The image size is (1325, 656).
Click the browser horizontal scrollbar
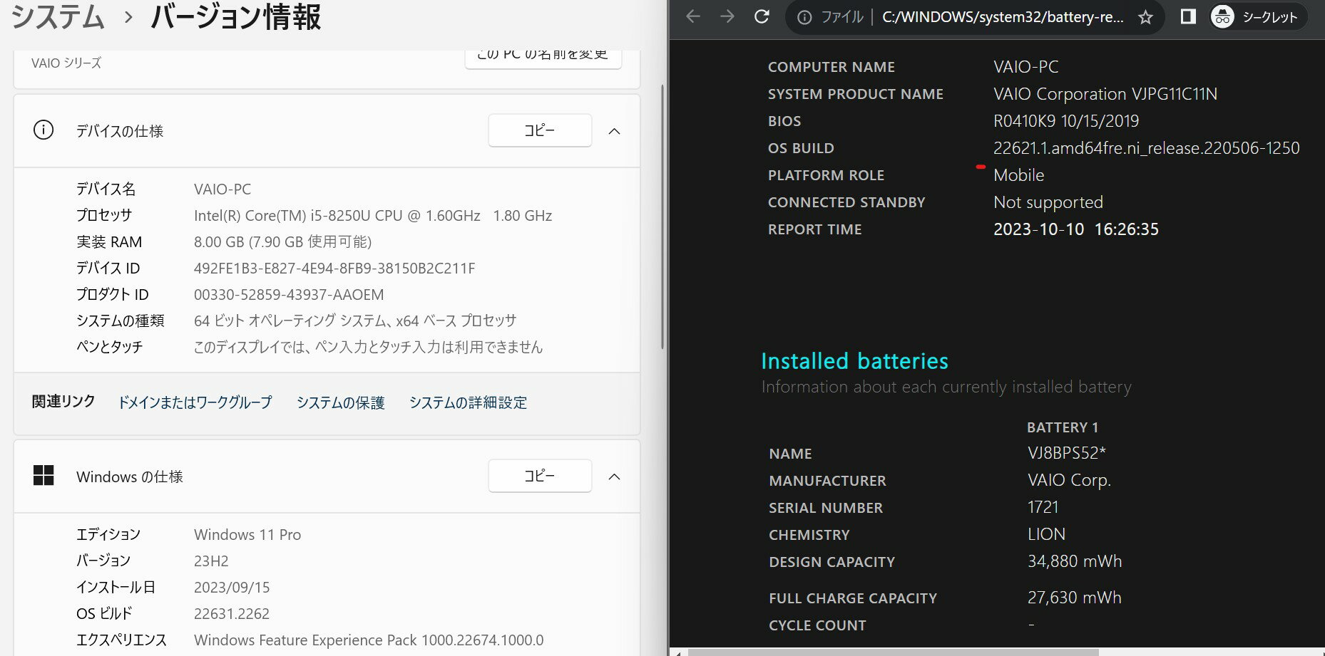tap(893, 652)
